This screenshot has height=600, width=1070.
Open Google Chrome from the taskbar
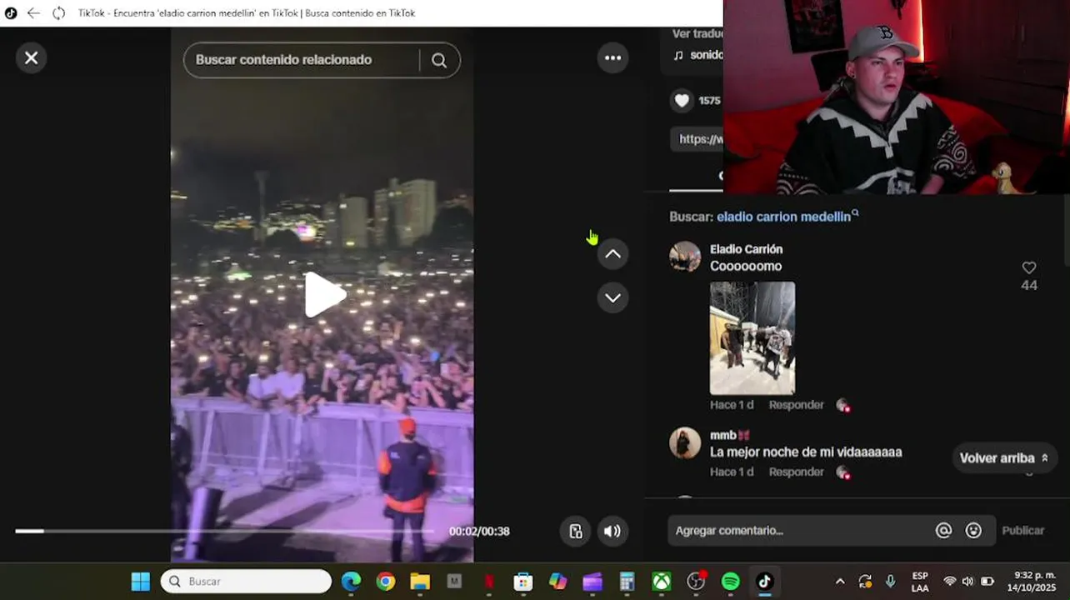385,582
